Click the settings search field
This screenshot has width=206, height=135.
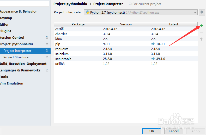point(25,4)
